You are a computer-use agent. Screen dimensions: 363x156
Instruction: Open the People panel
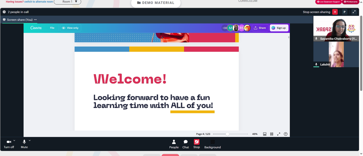click(x=174, y=144)
